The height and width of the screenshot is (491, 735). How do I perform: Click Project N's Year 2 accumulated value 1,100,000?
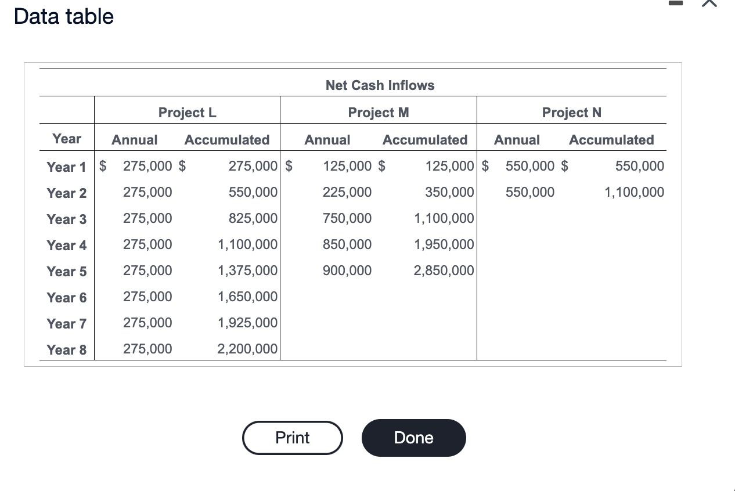[633, 192]
